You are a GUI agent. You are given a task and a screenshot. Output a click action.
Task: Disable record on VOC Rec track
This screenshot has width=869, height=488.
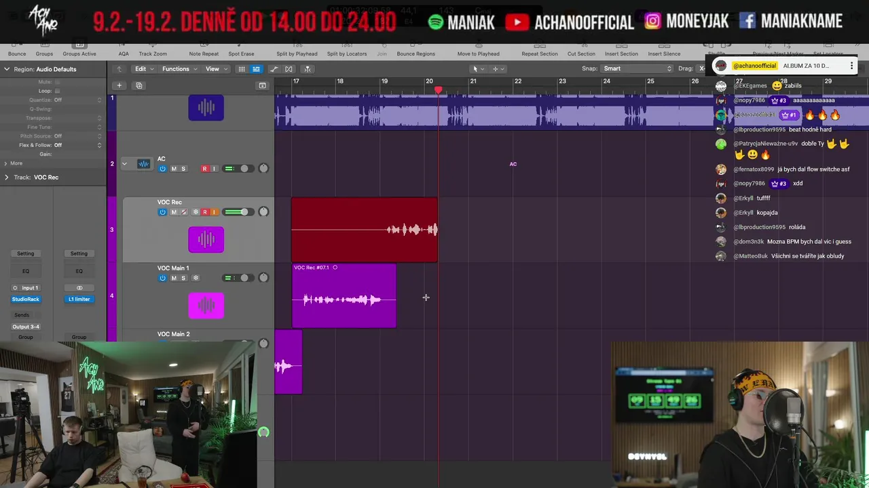click(204, 212)
